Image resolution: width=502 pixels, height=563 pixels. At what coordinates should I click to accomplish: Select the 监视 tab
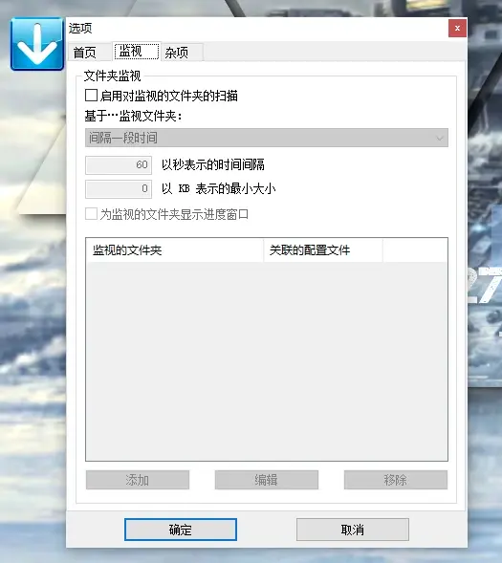(x=137, y=51)
